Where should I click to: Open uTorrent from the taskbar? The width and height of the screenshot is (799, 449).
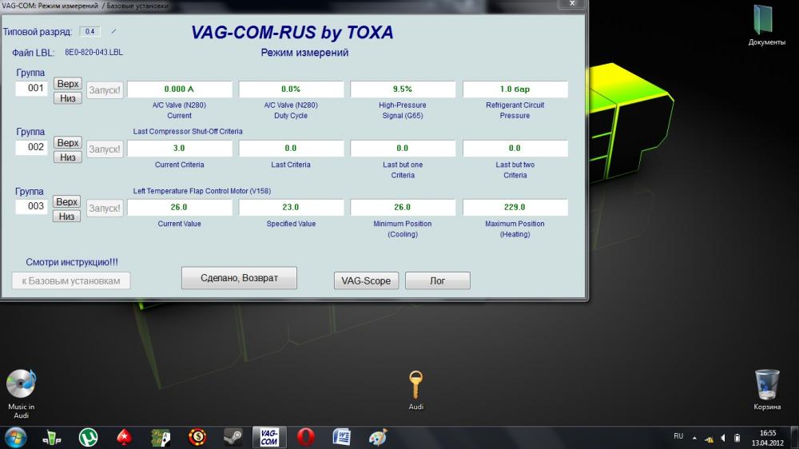click(x=88, y=437)
